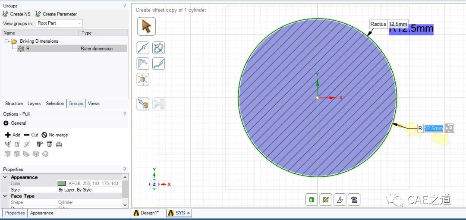466x220 pixels.
Task: Collapse the Face Type property section
Action: point(5,196)
